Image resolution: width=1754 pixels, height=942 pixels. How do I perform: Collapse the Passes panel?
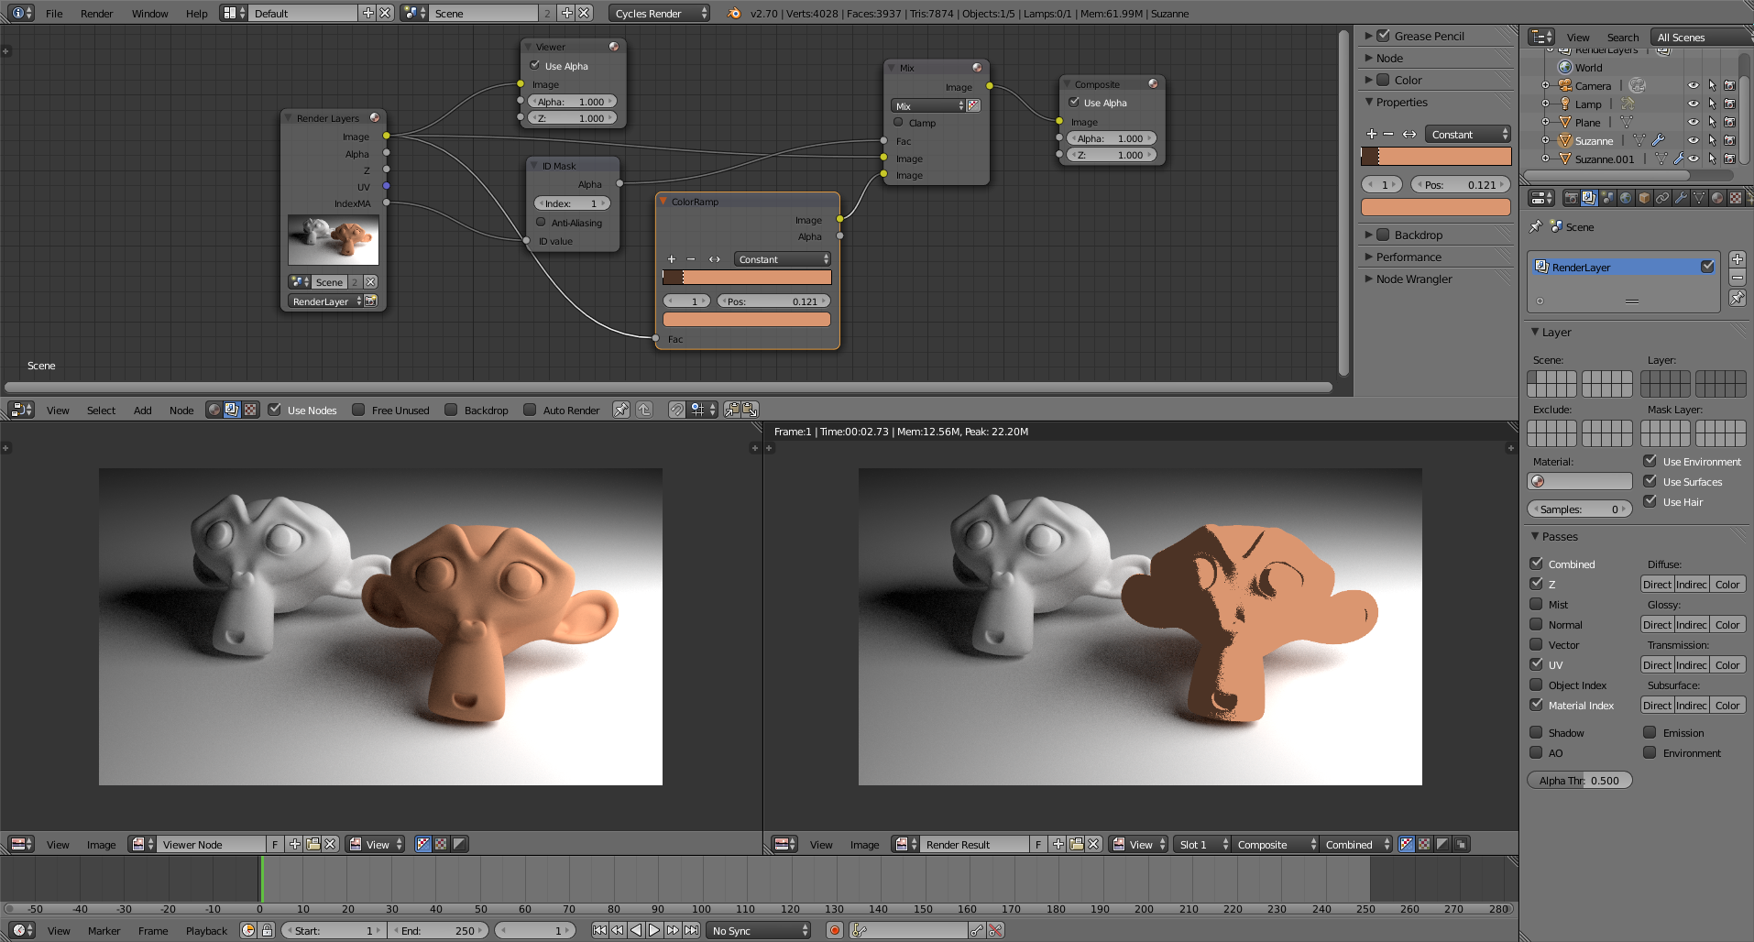point(1535,536)
